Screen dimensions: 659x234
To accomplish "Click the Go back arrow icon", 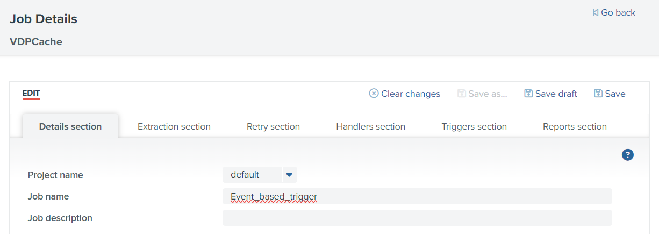I will pyautogui.click(x=596, y=12).
